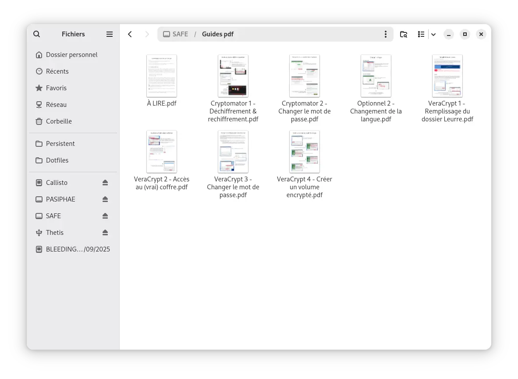Viewport: 518px width, 379px height.
Task: Open Dotfiles bookmark folder
Action: 73,160
